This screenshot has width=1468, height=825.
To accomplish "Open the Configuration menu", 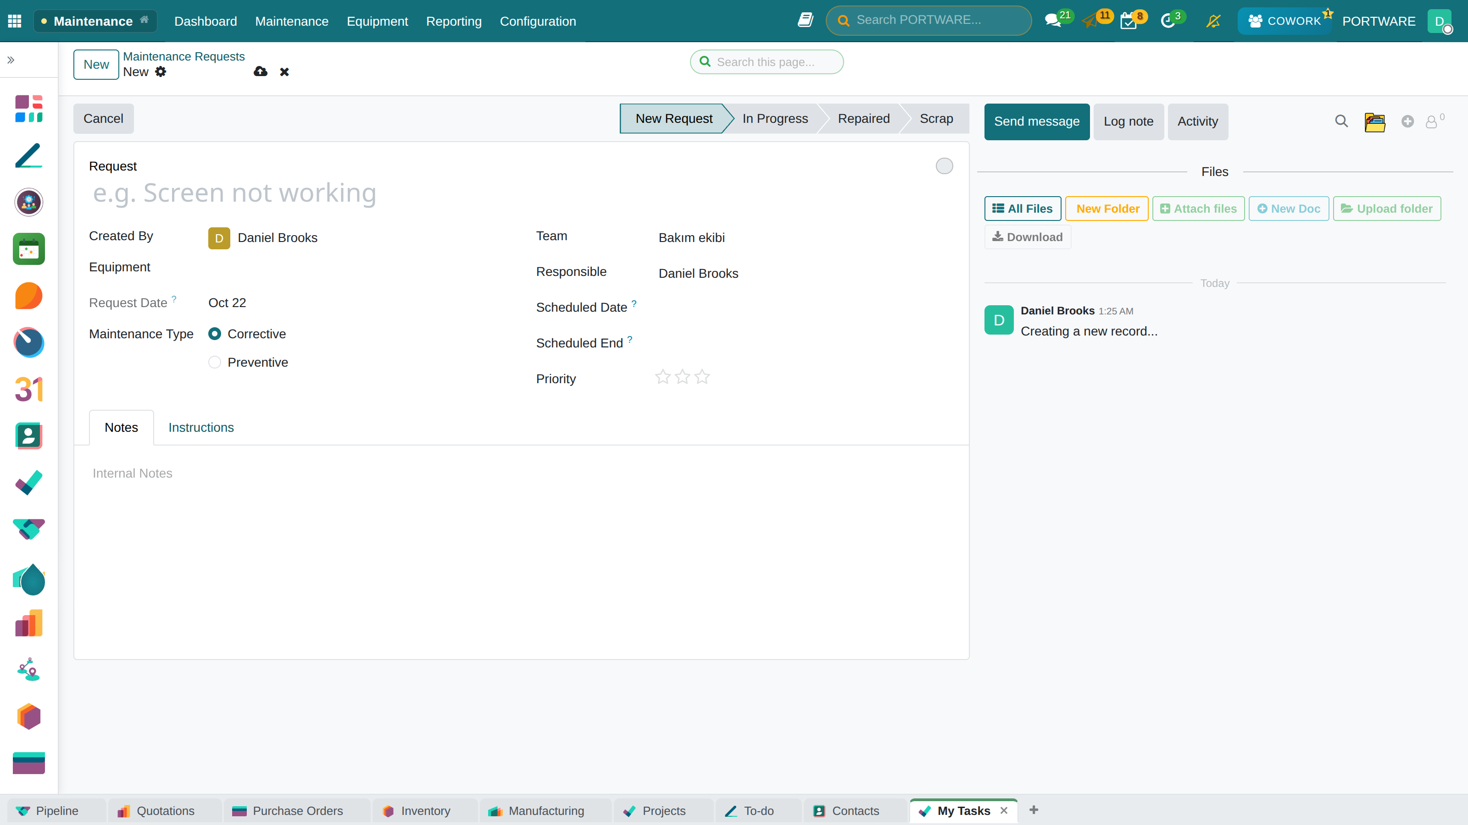I will point(537,21).
